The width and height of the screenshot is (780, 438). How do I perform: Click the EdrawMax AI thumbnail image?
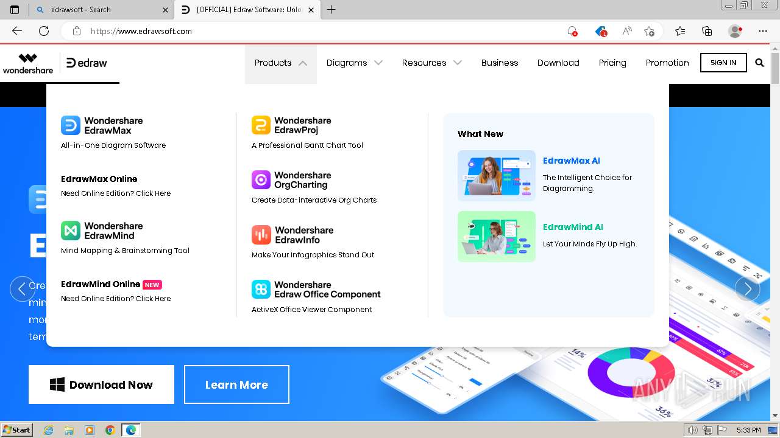pos(497,176)
